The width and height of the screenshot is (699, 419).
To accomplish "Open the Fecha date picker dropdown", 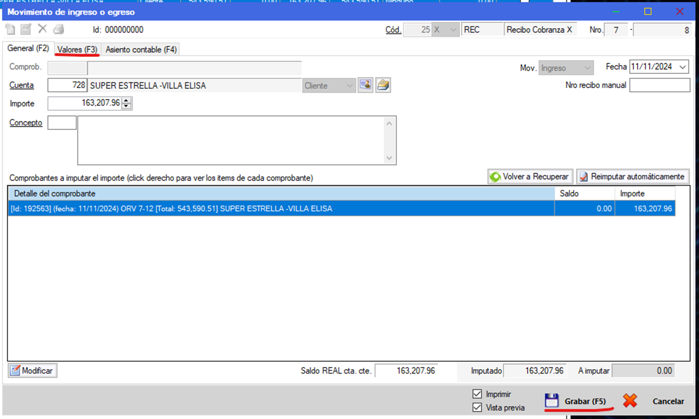I will (682, 67).
